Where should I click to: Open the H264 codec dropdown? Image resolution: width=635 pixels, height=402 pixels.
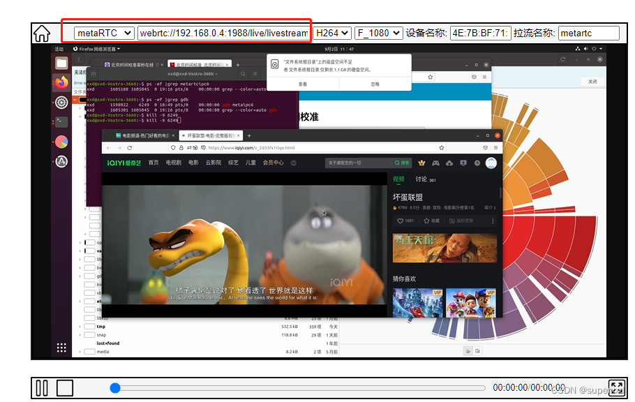pyautogui.click(x=332, y=33)
